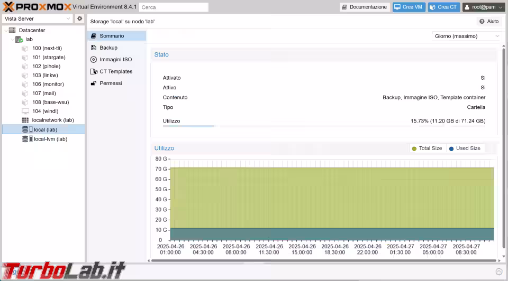Toggle Used Size series in legend

(x=465, y=148)
